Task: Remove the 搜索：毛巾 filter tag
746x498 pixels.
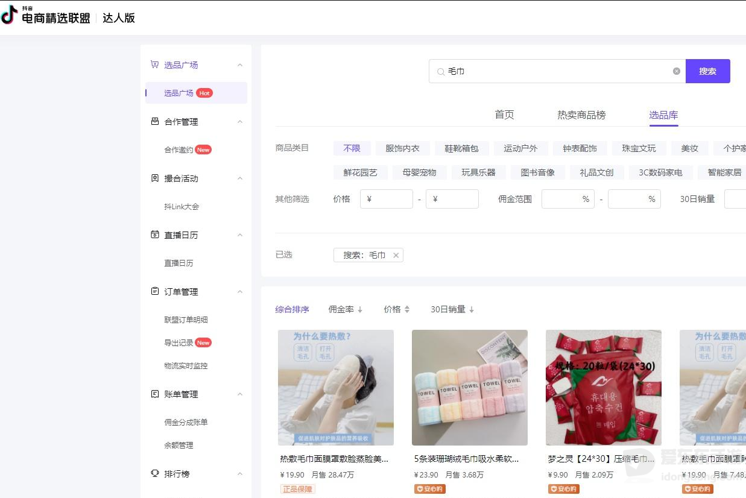Action: [396, 255]
